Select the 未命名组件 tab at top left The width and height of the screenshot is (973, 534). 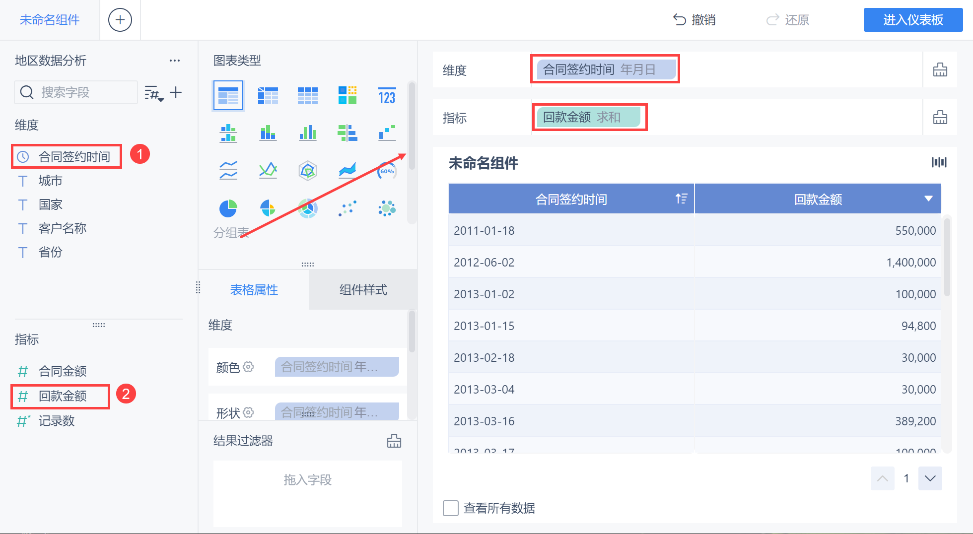point(50,20)
